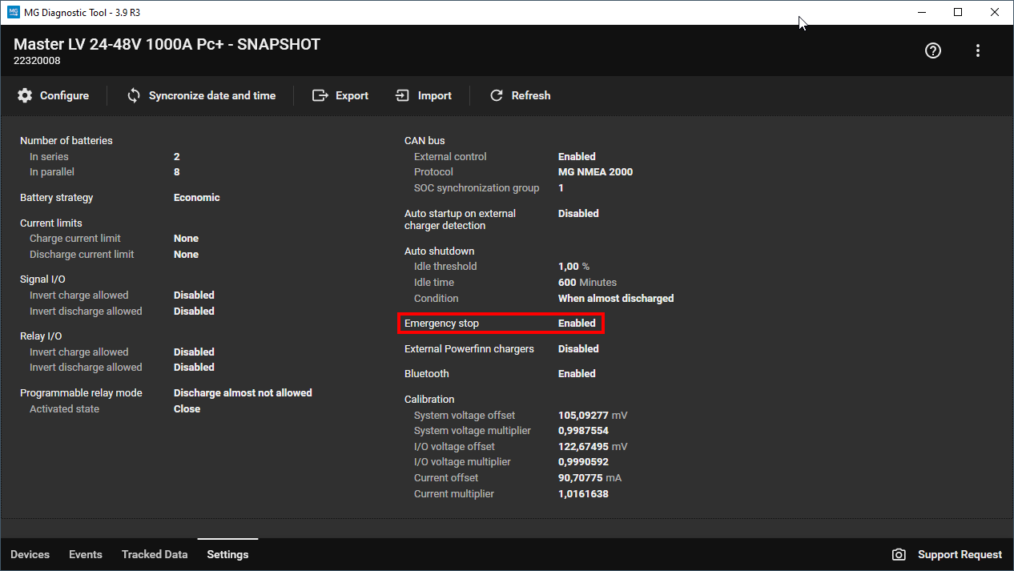
Task: Open the Events tab
Action: tap(85, 554)
